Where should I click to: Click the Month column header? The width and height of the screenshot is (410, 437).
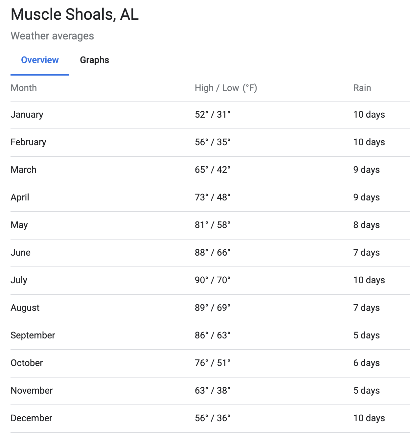click(x=24, y=88)
